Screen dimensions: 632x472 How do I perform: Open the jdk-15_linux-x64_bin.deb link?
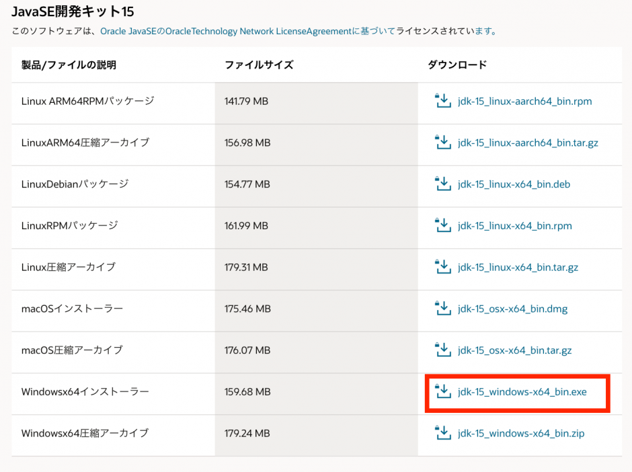[x=514, y=184]
